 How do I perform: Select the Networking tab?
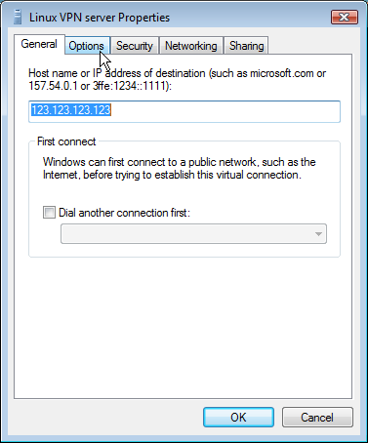click(x=191, y=46)
